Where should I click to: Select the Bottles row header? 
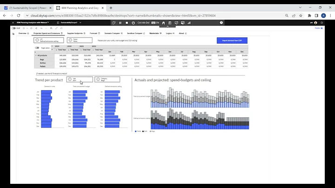pyautogui.click(x=43, y=63)
